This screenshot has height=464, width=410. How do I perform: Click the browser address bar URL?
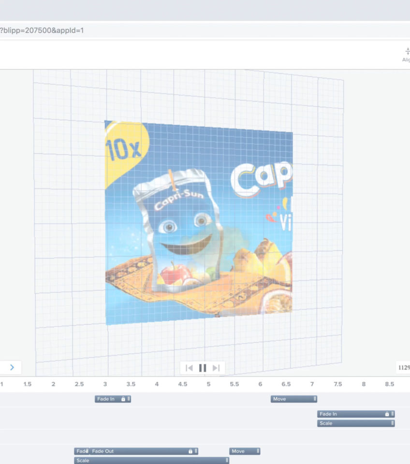click(42, 30)
